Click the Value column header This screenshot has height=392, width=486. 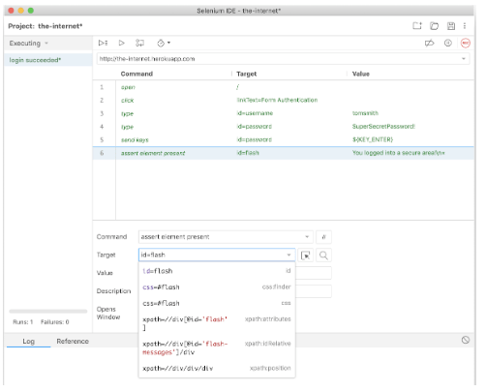coord(361,74)
